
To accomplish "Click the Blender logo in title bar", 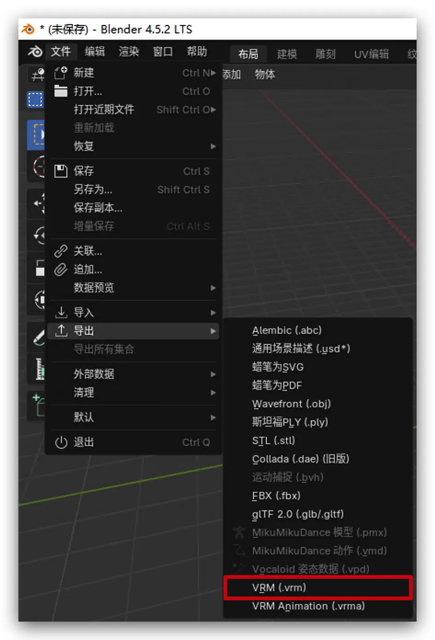I will (x=28, y=29).
